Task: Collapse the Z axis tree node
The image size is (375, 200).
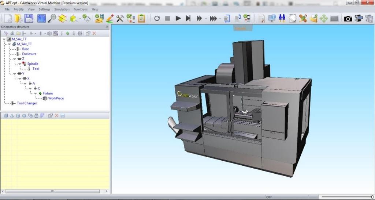Action: (x=15, y=59)
